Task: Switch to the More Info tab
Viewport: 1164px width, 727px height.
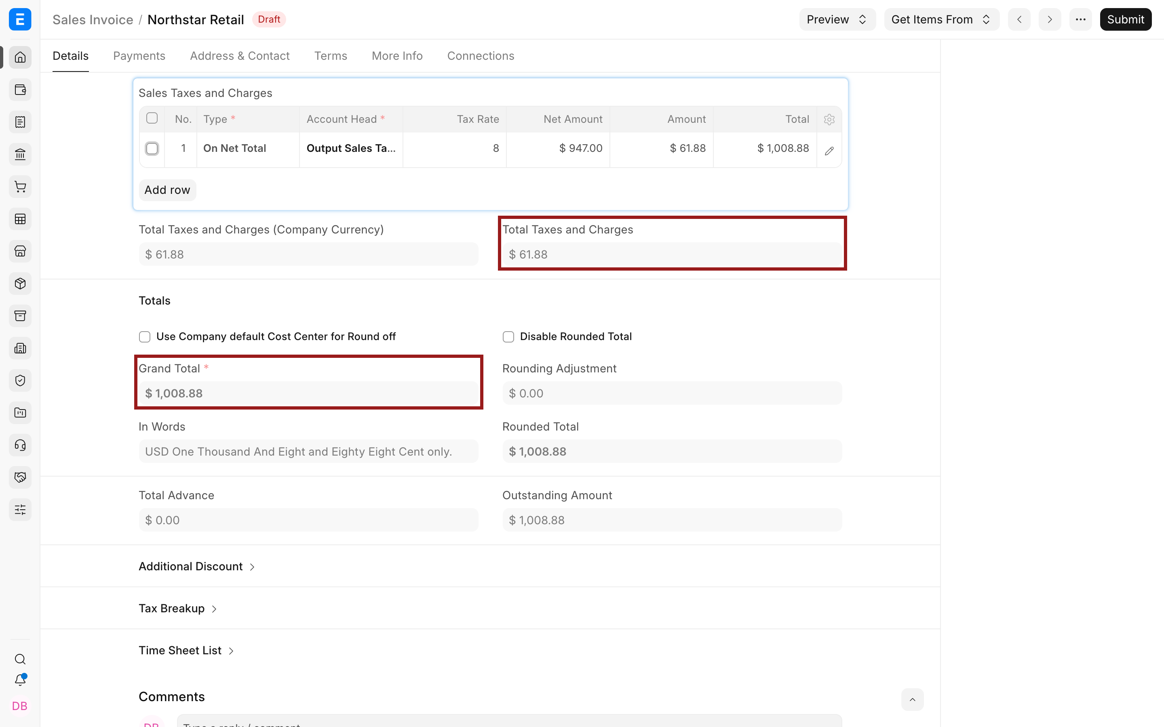Action: point(397,56)
